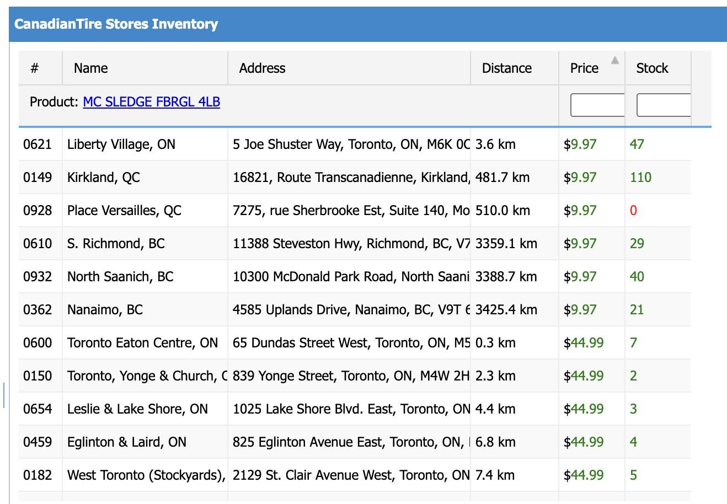Click address 65 Dundas Street West
The image size is (727, 504).
point(351,343)
